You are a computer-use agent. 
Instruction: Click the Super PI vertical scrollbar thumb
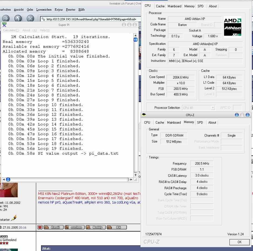click(136, 40)
